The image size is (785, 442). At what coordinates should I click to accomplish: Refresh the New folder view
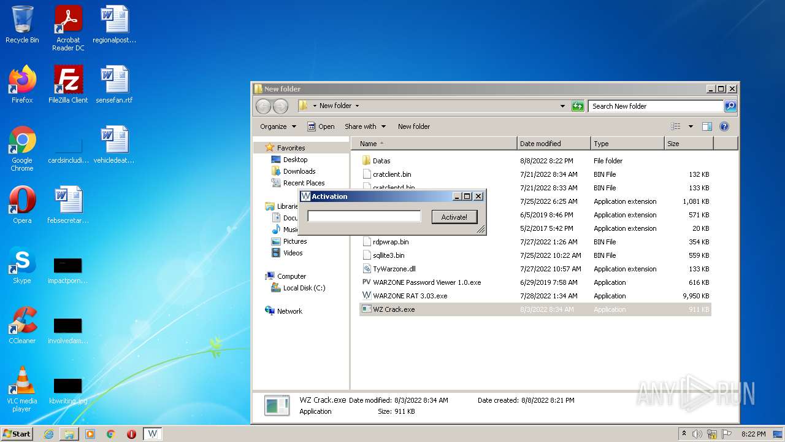tap(578, 106)
